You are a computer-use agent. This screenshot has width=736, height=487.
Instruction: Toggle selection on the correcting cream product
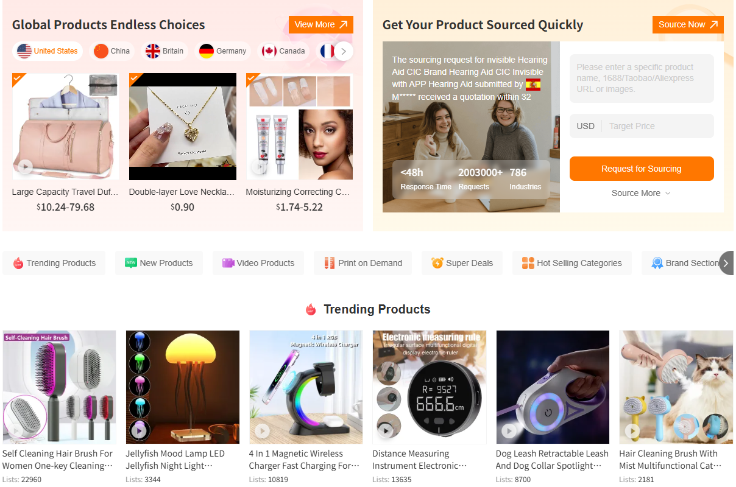(252, 80)
